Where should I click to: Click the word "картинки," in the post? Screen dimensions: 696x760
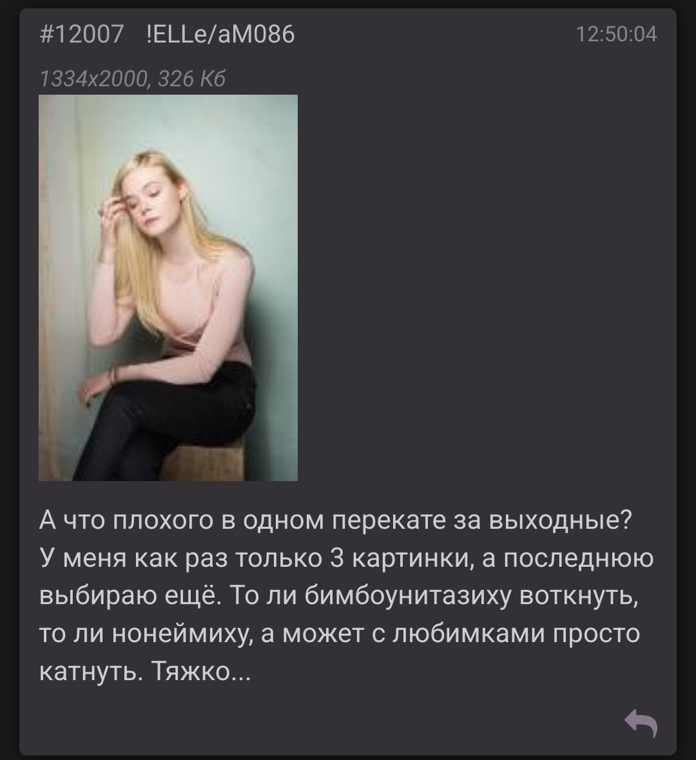pyautogui.click(x=413, y=558)
